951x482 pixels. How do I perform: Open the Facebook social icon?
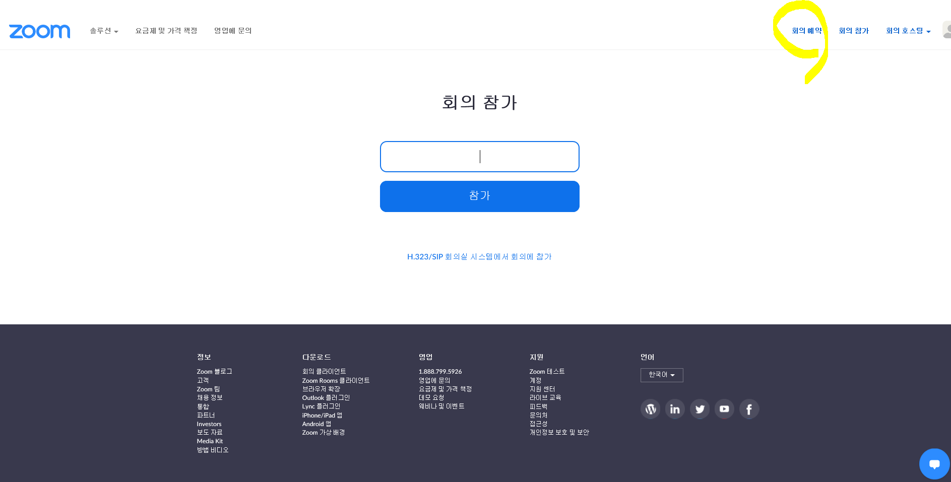[x=749, y=409]
